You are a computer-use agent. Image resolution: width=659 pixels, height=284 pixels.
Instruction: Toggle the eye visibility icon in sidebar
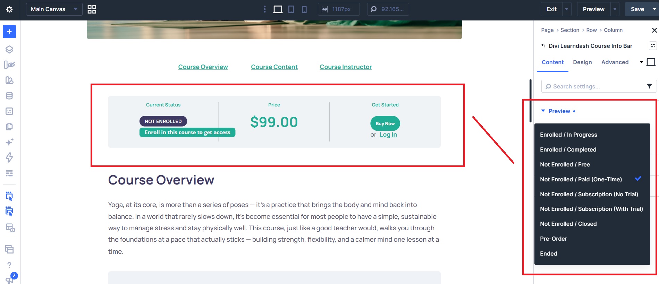[9, 65]
